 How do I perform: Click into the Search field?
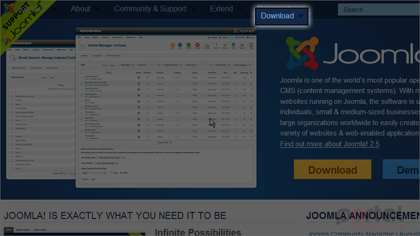[x=379, y=9]
